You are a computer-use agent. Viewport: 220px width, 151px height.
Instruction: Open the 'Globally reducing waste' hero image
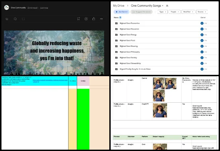click(54, 52)
